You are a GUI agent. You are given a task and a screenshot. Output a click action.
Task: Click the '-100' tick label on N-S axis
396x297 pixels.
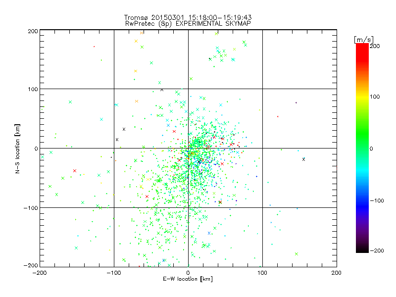[31, 208]
